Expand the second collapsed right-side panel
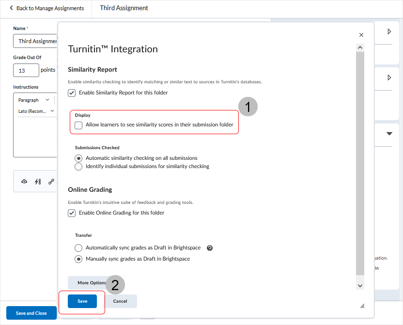Viewport: 403px width, 325px height. coord(389,77)
